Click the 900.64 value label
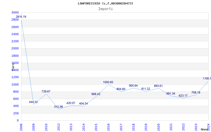This screenshot has height=132, width=211. (x=133, y=86)
